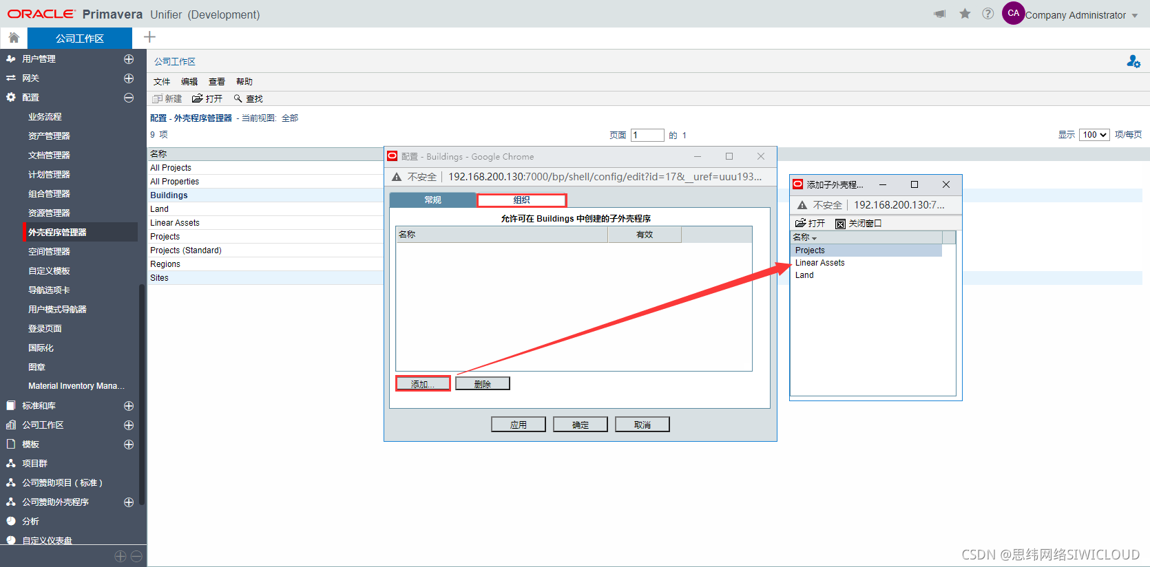Open 空间管理器 in the sidebar
Image resolution: width=1150 pixels, height=567 pixels.
click(49, 252)
